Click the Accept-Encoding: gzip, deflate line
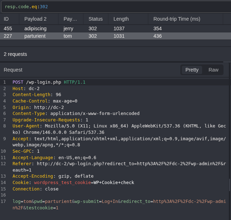This screenshot has height=220, width=231. 53,176
